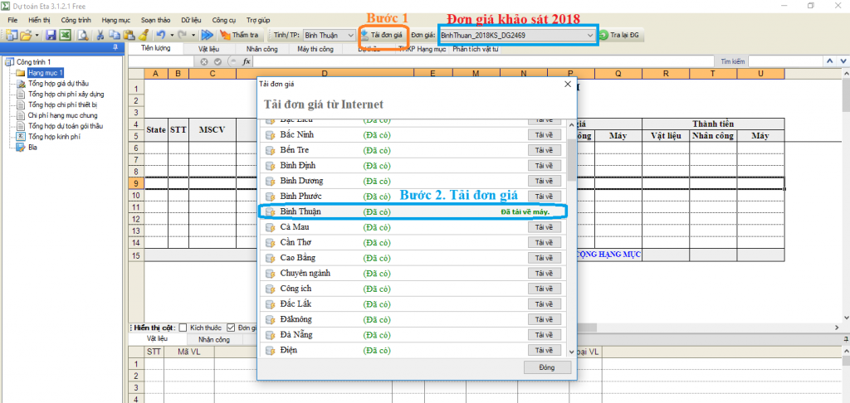Select Tổng hợp kinh phí in project tree
Viewport: 850px width, 403px height.
51,136
